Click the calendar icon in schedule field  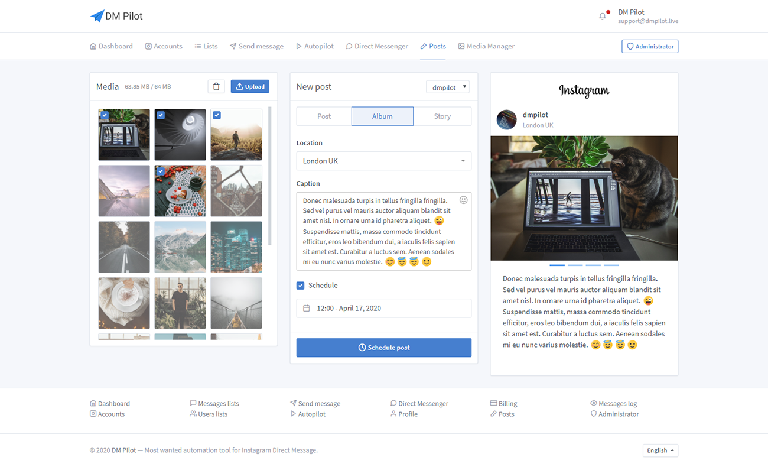pos(307,308)
